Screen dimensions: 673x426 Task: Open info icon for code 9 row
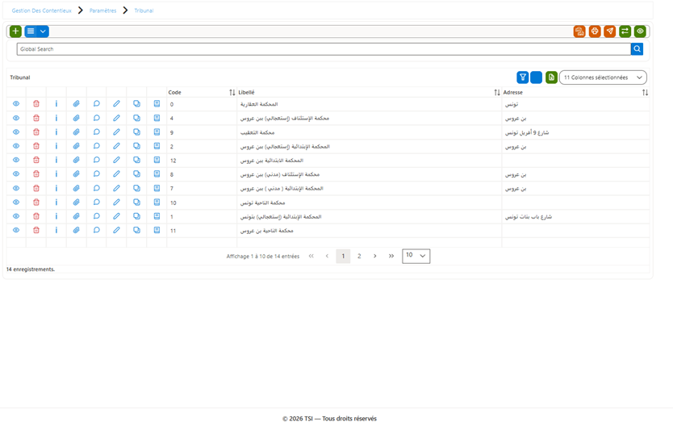pyautogui.click(x=56, y=132)
